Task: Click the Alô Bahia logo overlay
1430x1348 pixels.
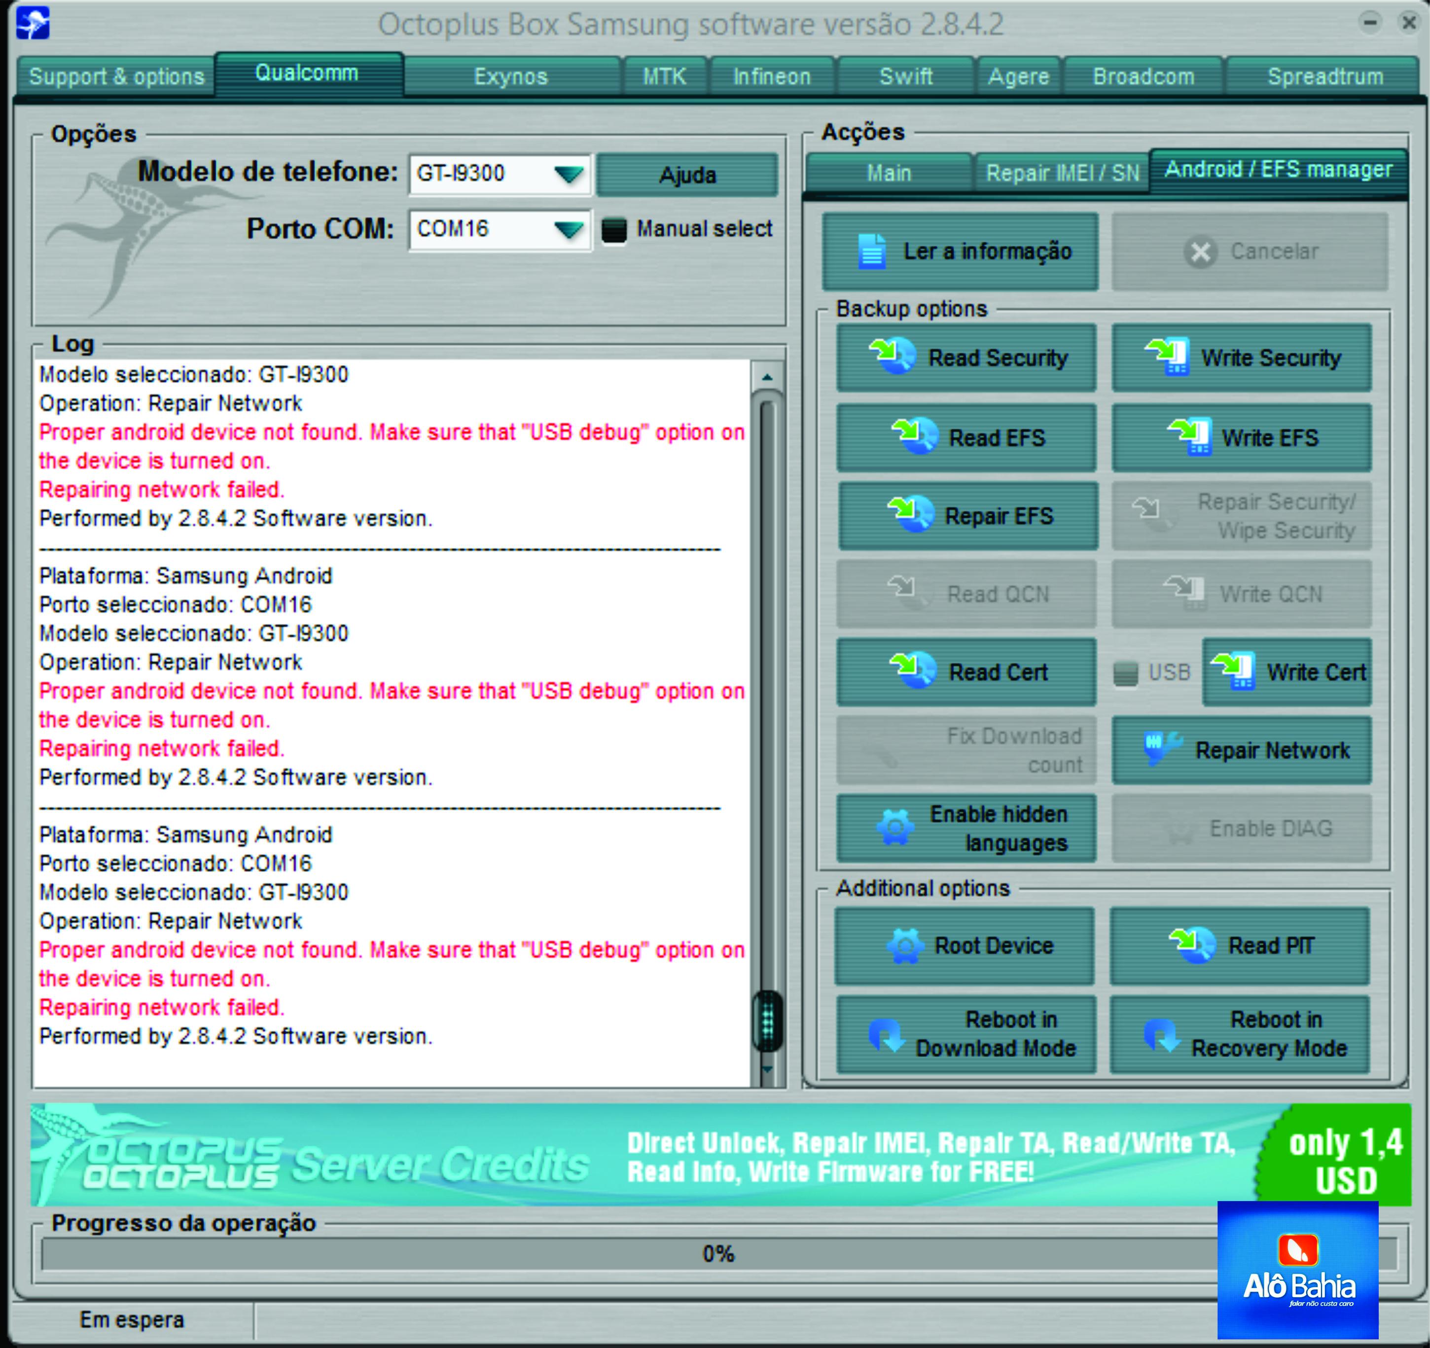Action: pyautogui.click(x=1298, y=1270)
